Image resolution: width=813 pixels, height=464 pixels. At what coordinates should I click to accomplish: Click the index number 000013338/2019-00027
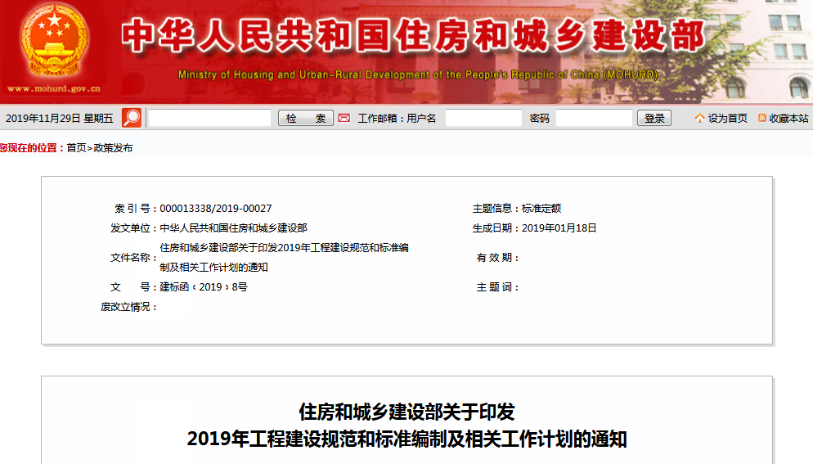[x=216, y=208]
